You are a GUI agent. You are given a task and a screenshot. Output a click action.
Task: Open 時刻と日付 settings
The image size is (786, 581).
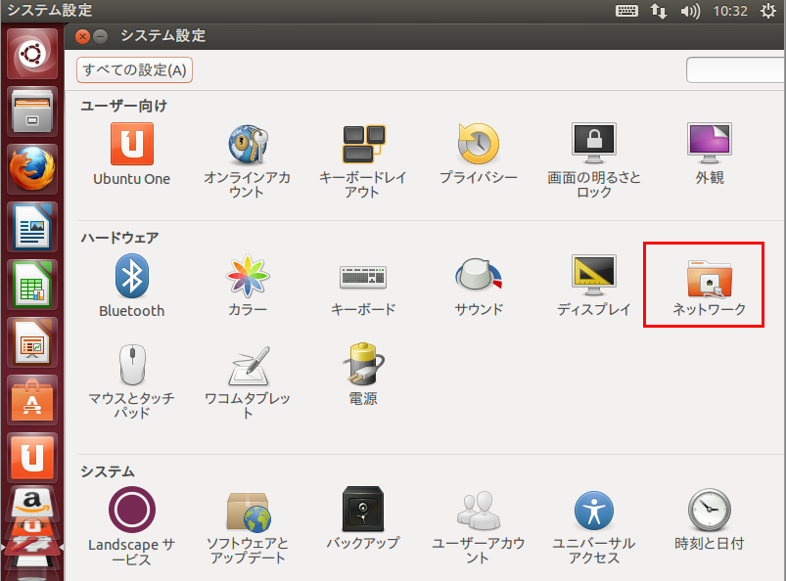pos(710,519)
